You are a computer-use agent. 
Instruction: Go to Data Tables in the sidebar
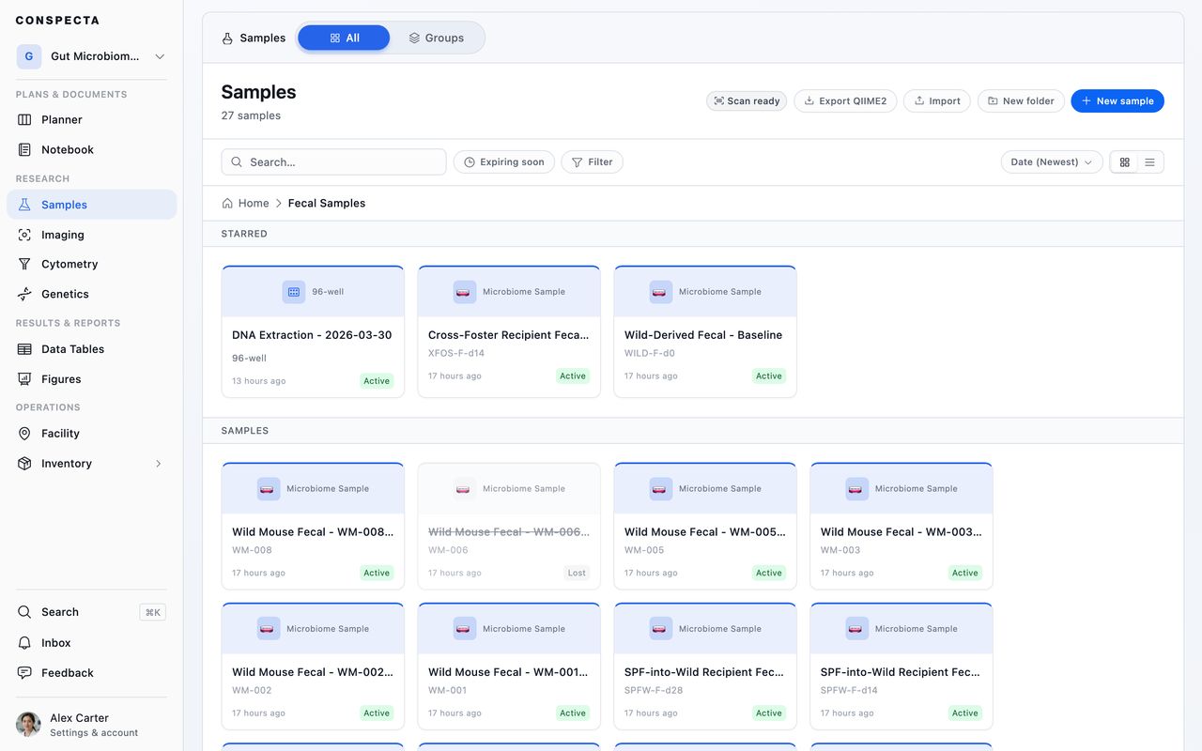92,349
